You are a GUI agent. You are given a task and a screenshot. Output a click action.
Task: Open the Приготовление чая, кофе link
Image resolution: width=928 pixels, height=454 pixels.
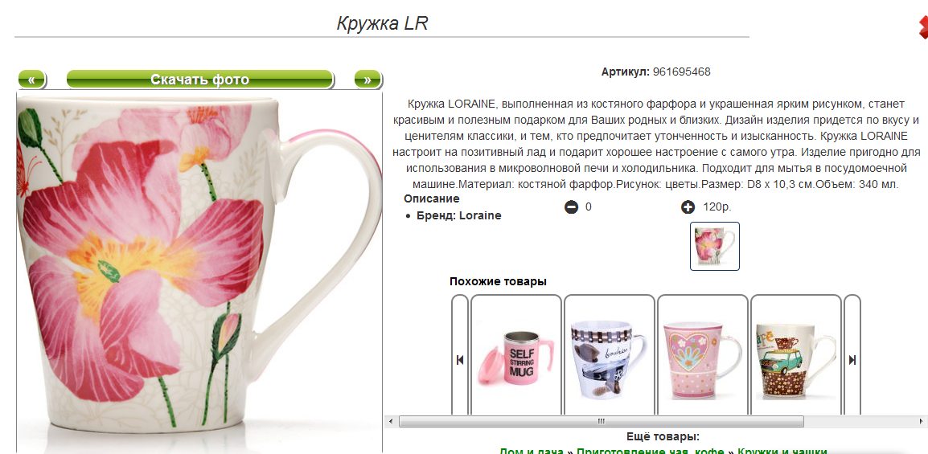tap(651, 451)
